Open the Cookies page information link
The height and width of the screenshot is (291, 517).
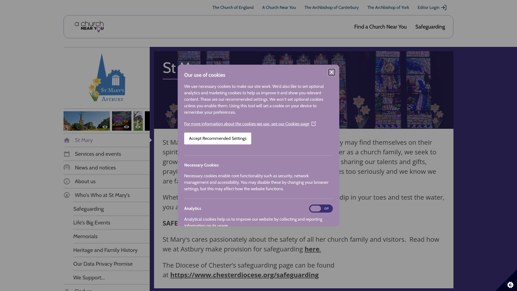click(247, 124)
